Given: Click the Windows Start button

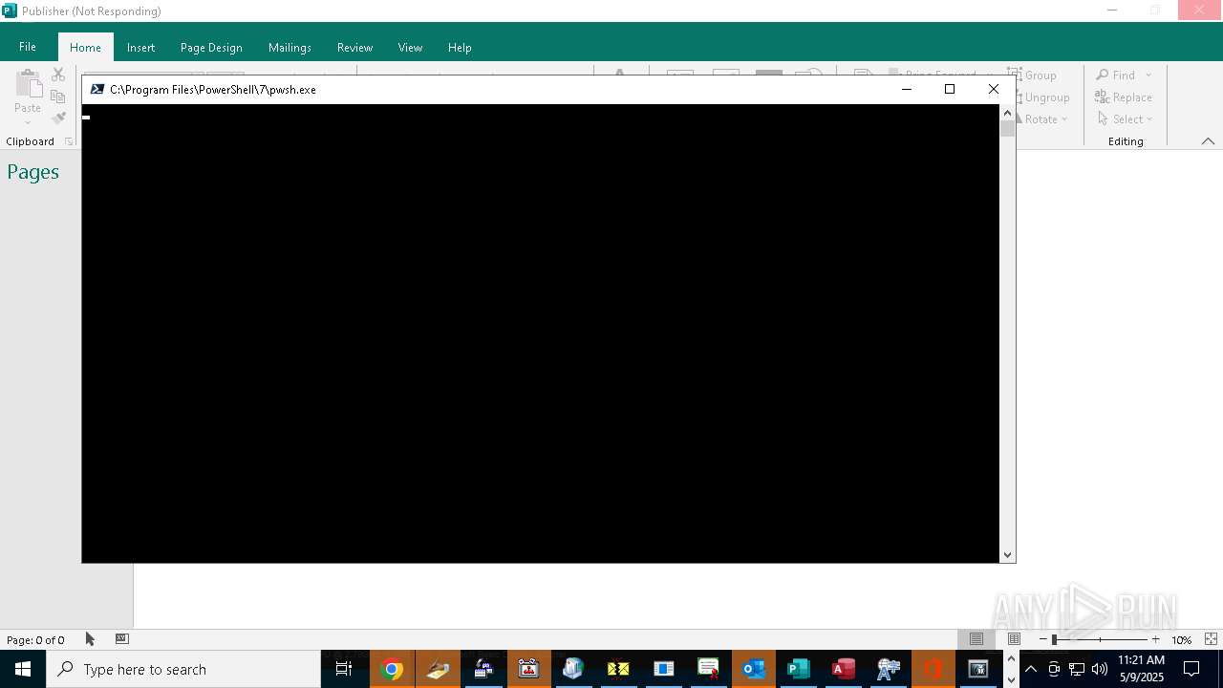Looking at the screenshot, I should pyautogui.click(x=23, y=669).
